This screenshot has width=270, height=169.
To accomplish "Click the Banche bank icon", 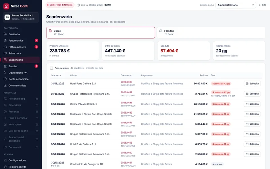I will [5, 66].
